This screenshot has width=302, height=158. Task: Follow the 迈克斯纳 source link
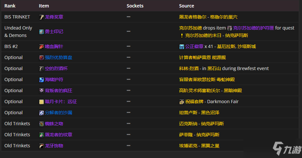188,124
